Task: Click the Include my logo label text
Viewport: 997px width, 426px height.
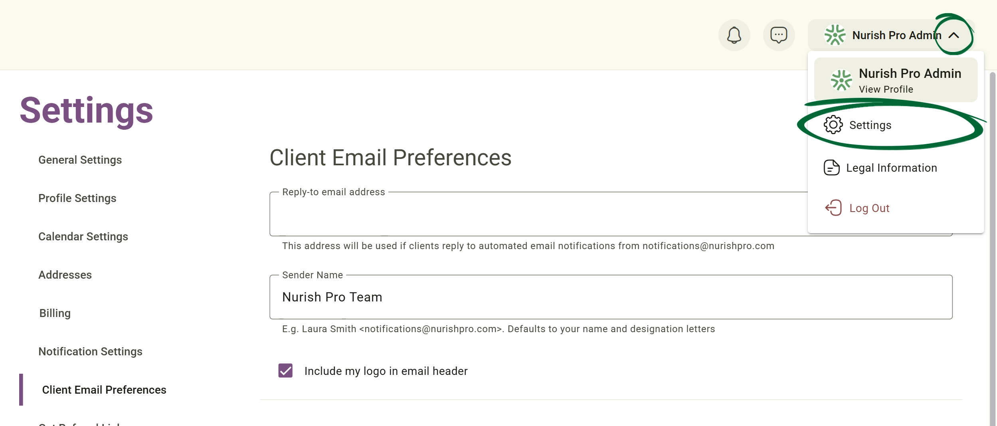Action: 386,371
